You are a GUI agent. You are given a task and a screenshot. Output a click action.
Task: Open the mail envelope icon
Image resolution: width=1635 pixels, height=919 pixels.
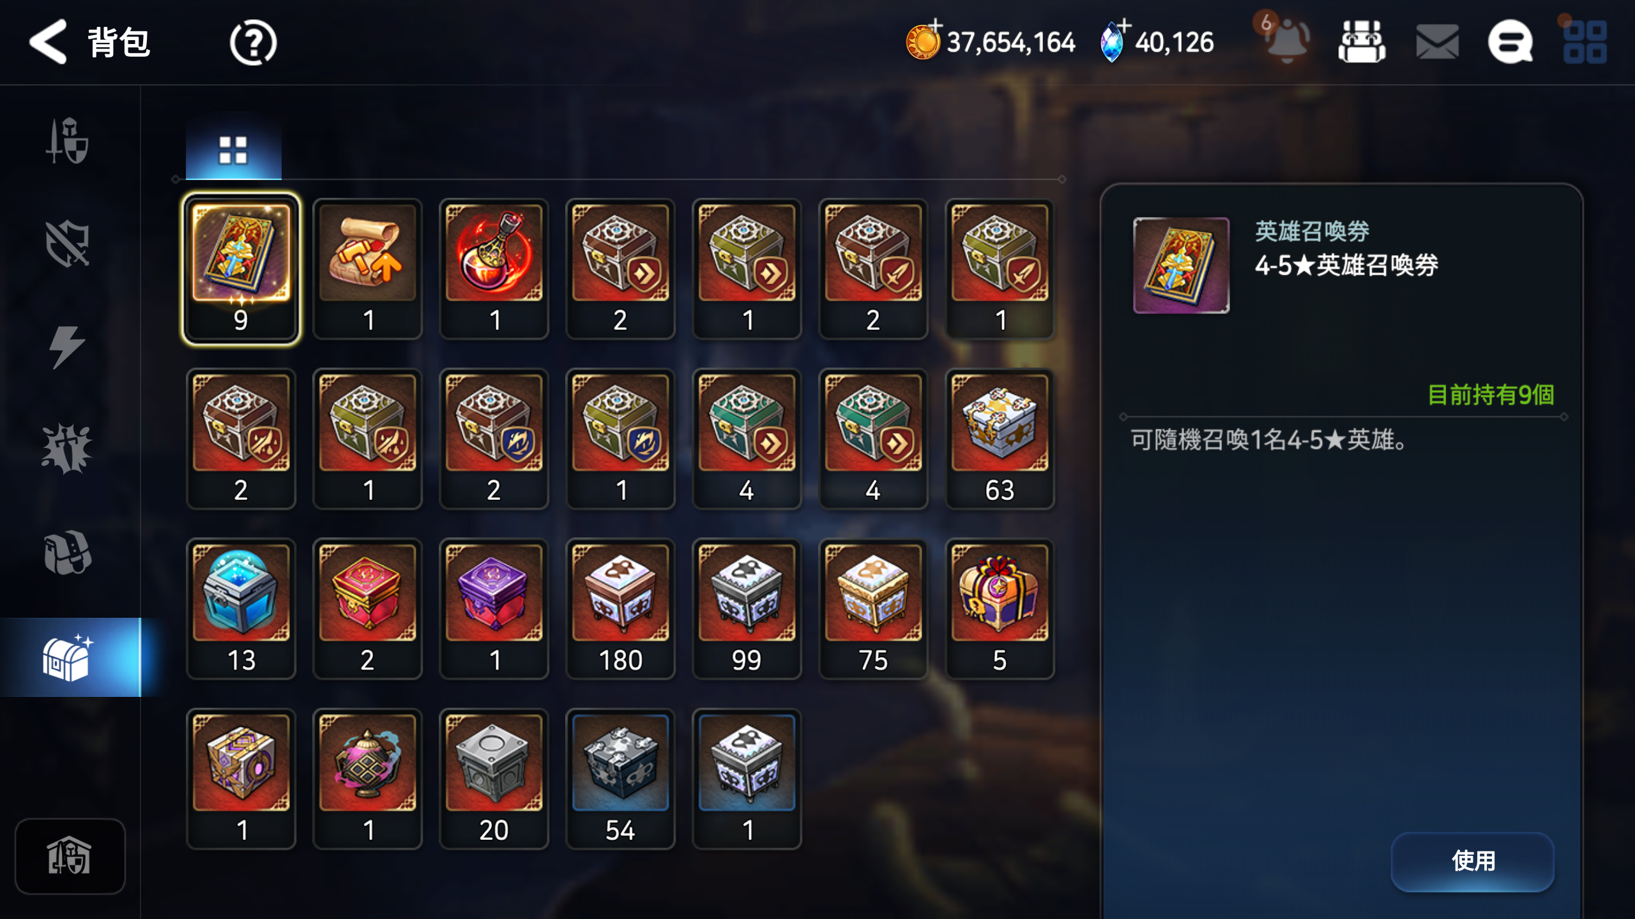pyautogui.click(x=1437, y=42)
